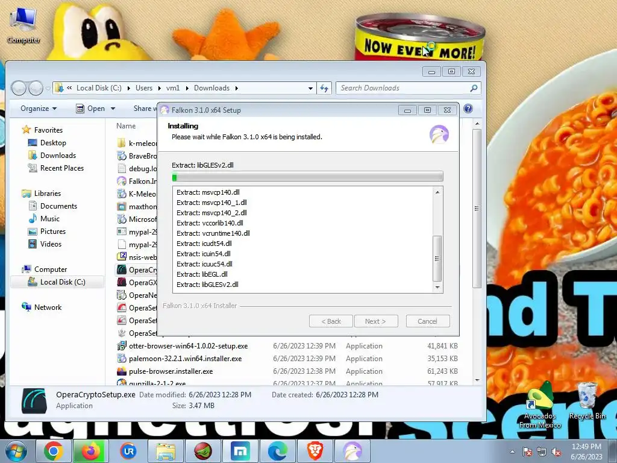This screenshot has width=617, height=463.
Task: Click Explorer forward navigation button
Action: [x=36, y=88]
